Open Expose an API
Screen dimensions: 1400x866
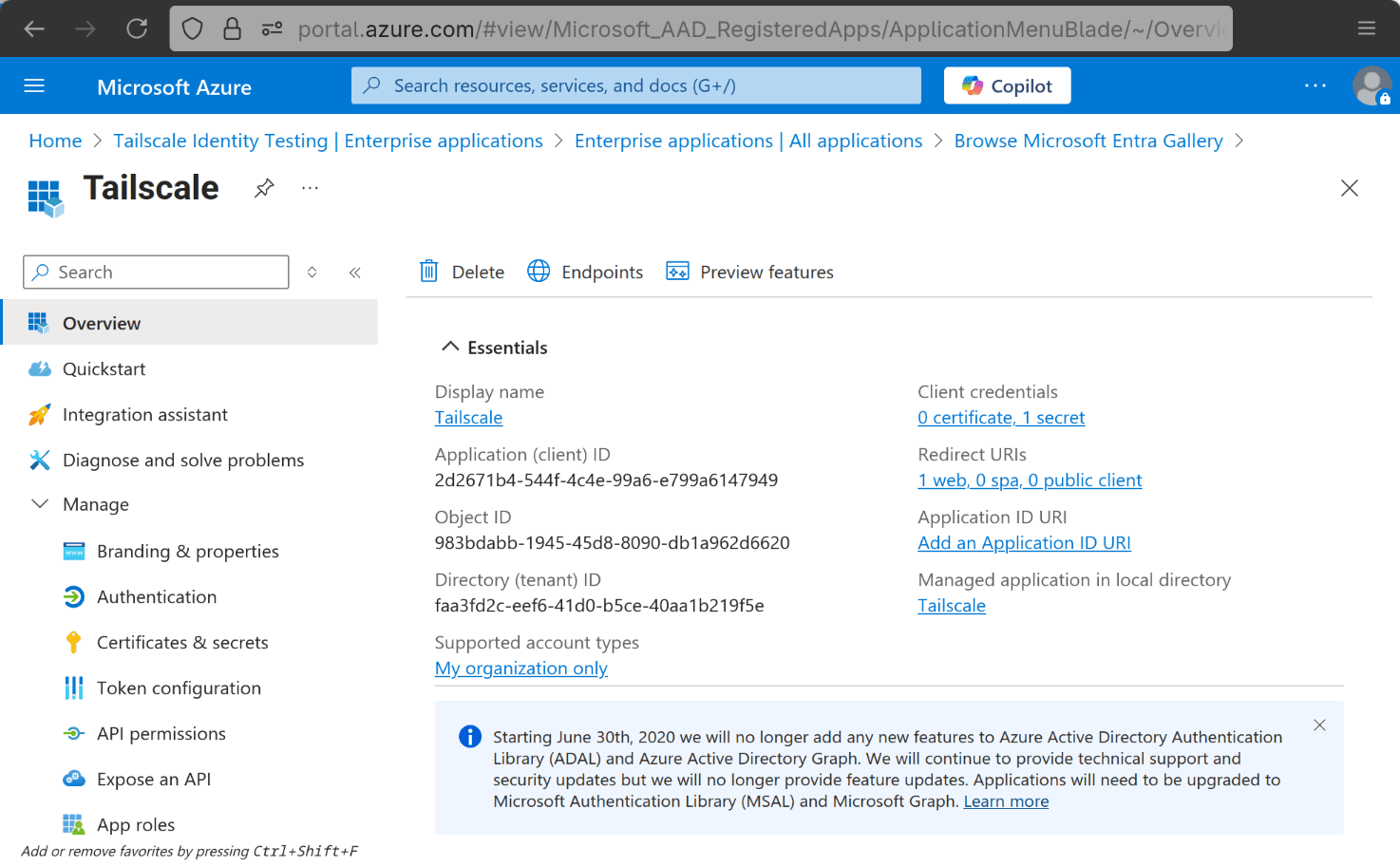(x=154, y=779)
